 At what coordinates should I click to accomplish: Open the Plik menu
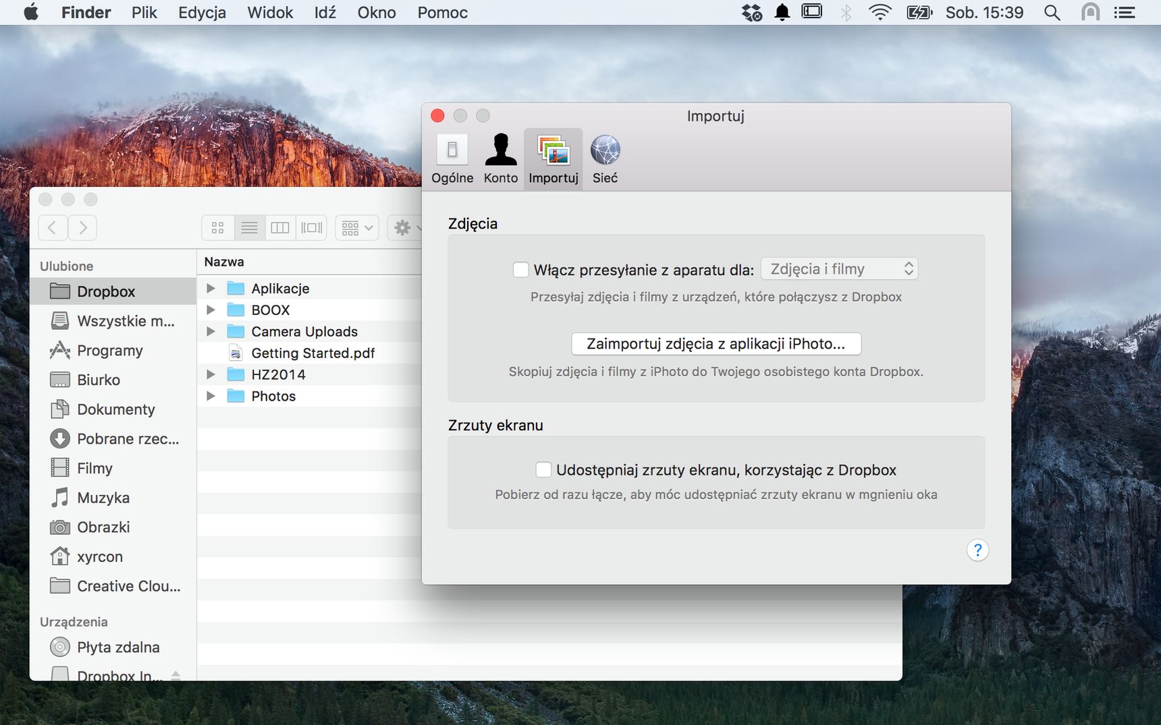click(x=144, y=12)
